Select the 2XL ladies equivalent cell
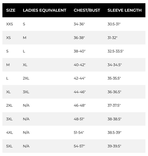The image size is (148, 156). (x=26, y=78)
